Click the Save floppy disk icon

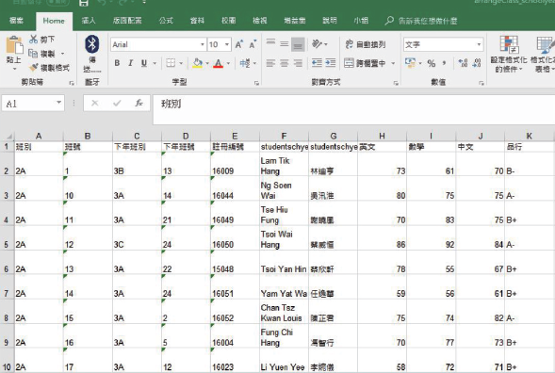pos(84,3)
